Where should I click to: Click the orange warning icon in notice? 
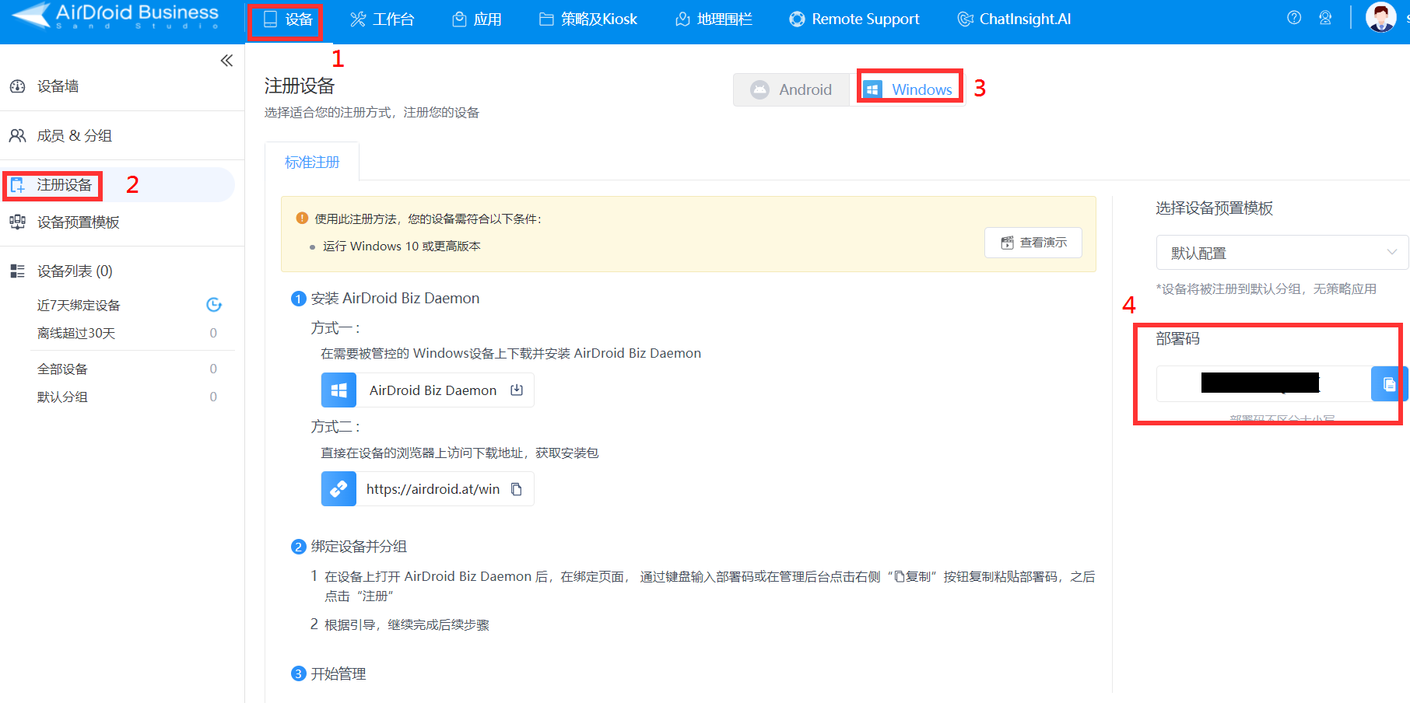coord(302,219)
